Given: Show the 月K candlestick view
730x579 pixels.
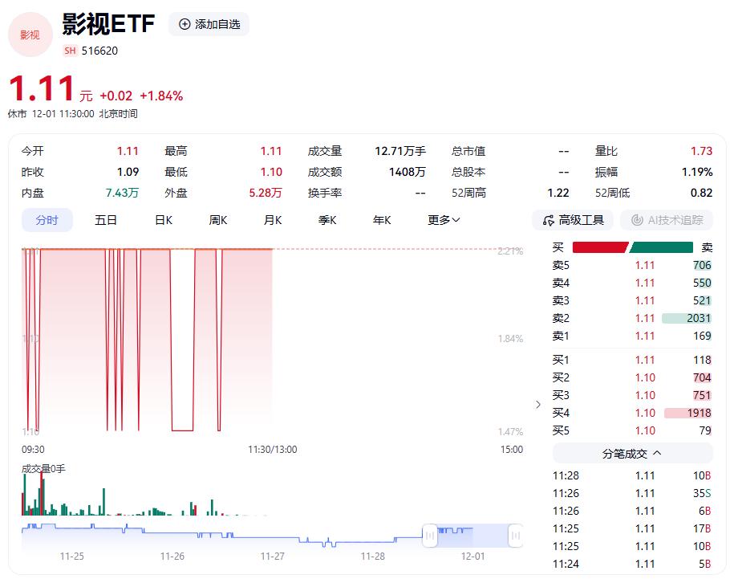Looking at the screenshot, I should [273, 220].
